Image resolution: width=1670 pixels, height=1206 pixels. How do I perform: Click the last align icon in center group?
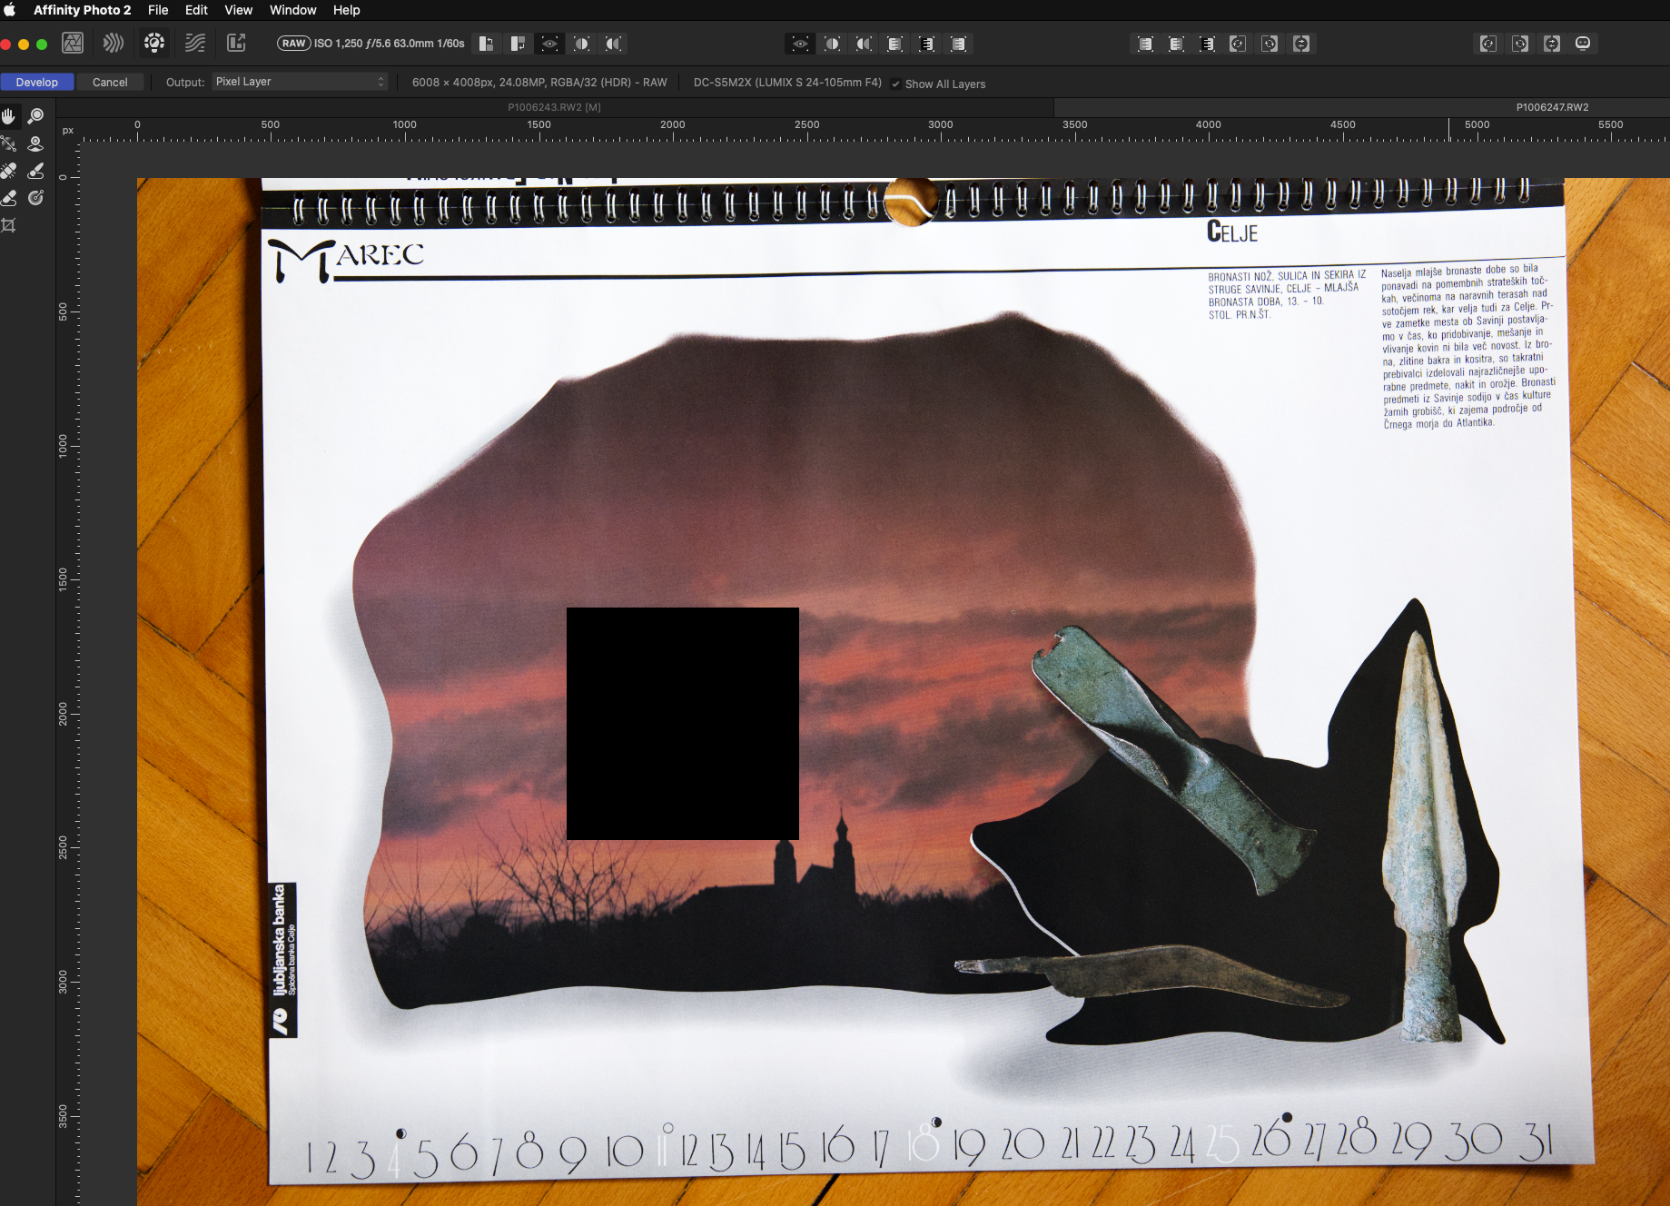tap(958, 44)
